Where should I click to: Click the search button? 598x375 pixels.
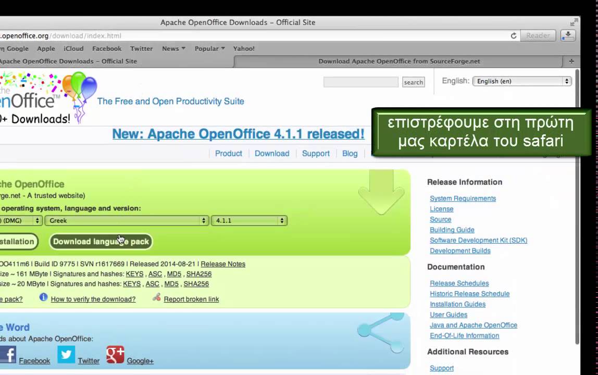[x=414, y=82]
